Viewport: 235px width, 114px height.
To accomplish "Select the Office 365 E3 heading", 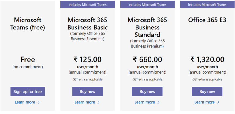I will 207,20.
